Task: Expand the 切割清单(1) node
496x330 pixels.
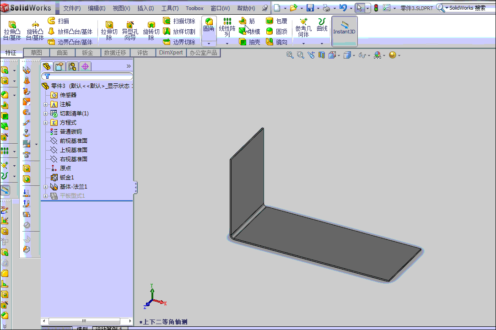Action: [x=46, y=114]
